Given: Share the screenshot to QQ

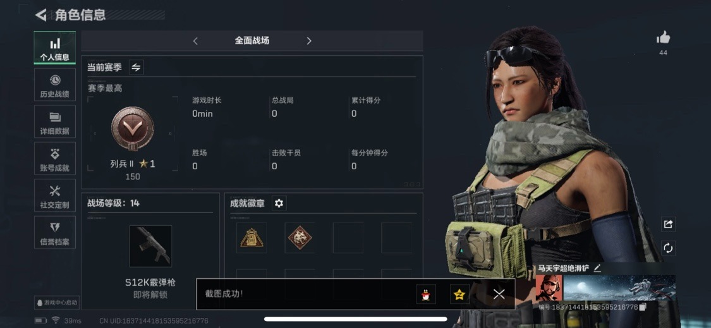Looking at the screenshot, I should point(426,294).
